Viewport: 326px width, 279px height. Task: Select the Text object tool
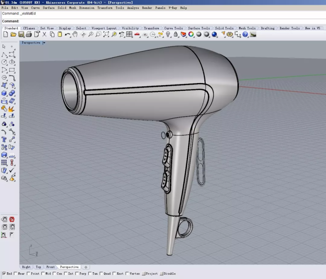tap(4, 139)
